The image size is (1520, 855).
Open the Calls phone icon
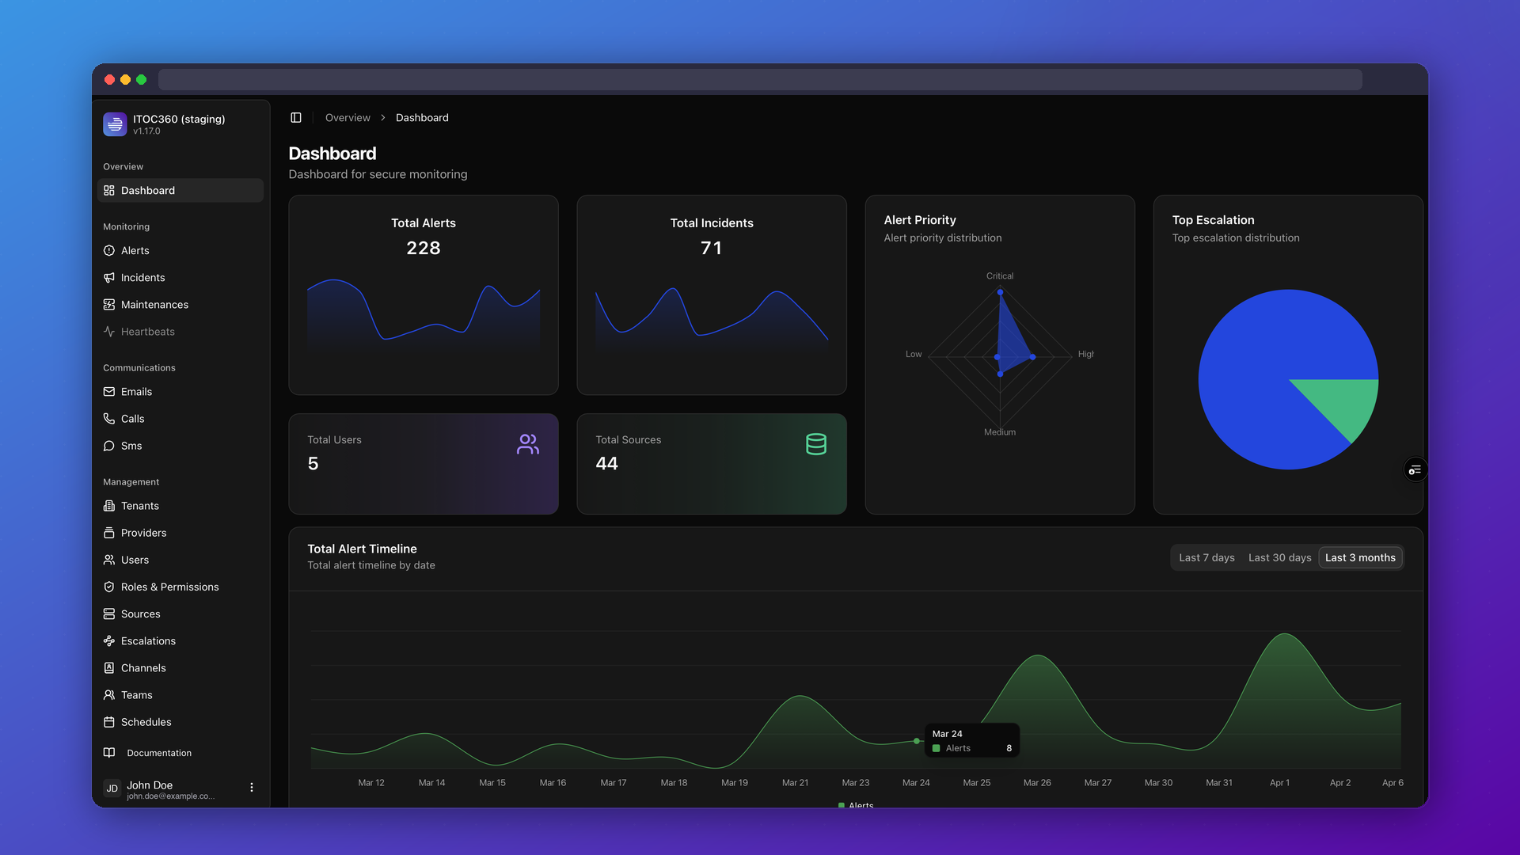coord(109,419)
